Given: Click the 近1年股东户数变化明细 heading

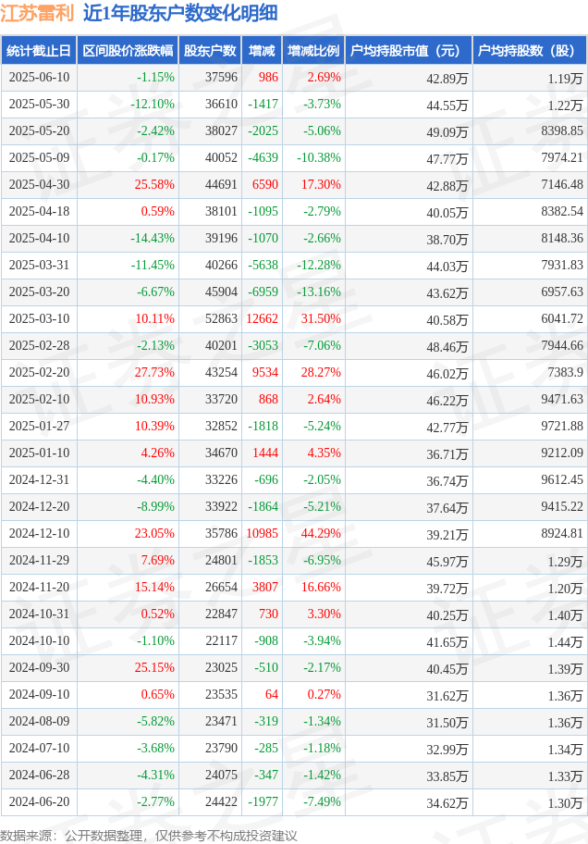Looking at the screenshot, I should coord(180,13).
